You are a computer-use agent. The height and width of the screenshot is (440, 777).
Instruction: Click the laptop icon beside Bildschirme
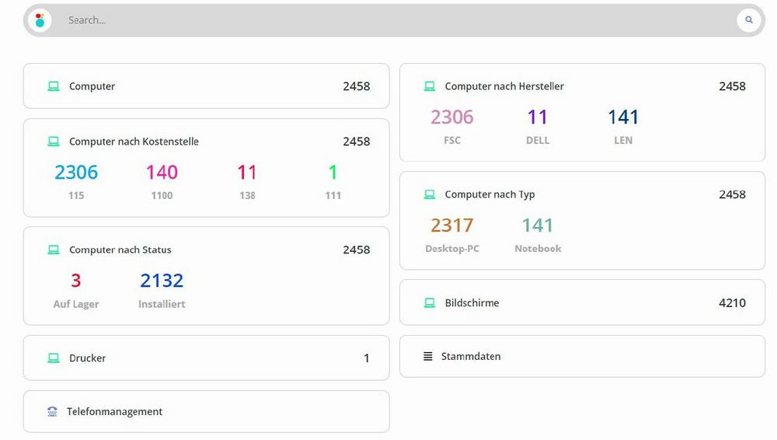[430, 303]
